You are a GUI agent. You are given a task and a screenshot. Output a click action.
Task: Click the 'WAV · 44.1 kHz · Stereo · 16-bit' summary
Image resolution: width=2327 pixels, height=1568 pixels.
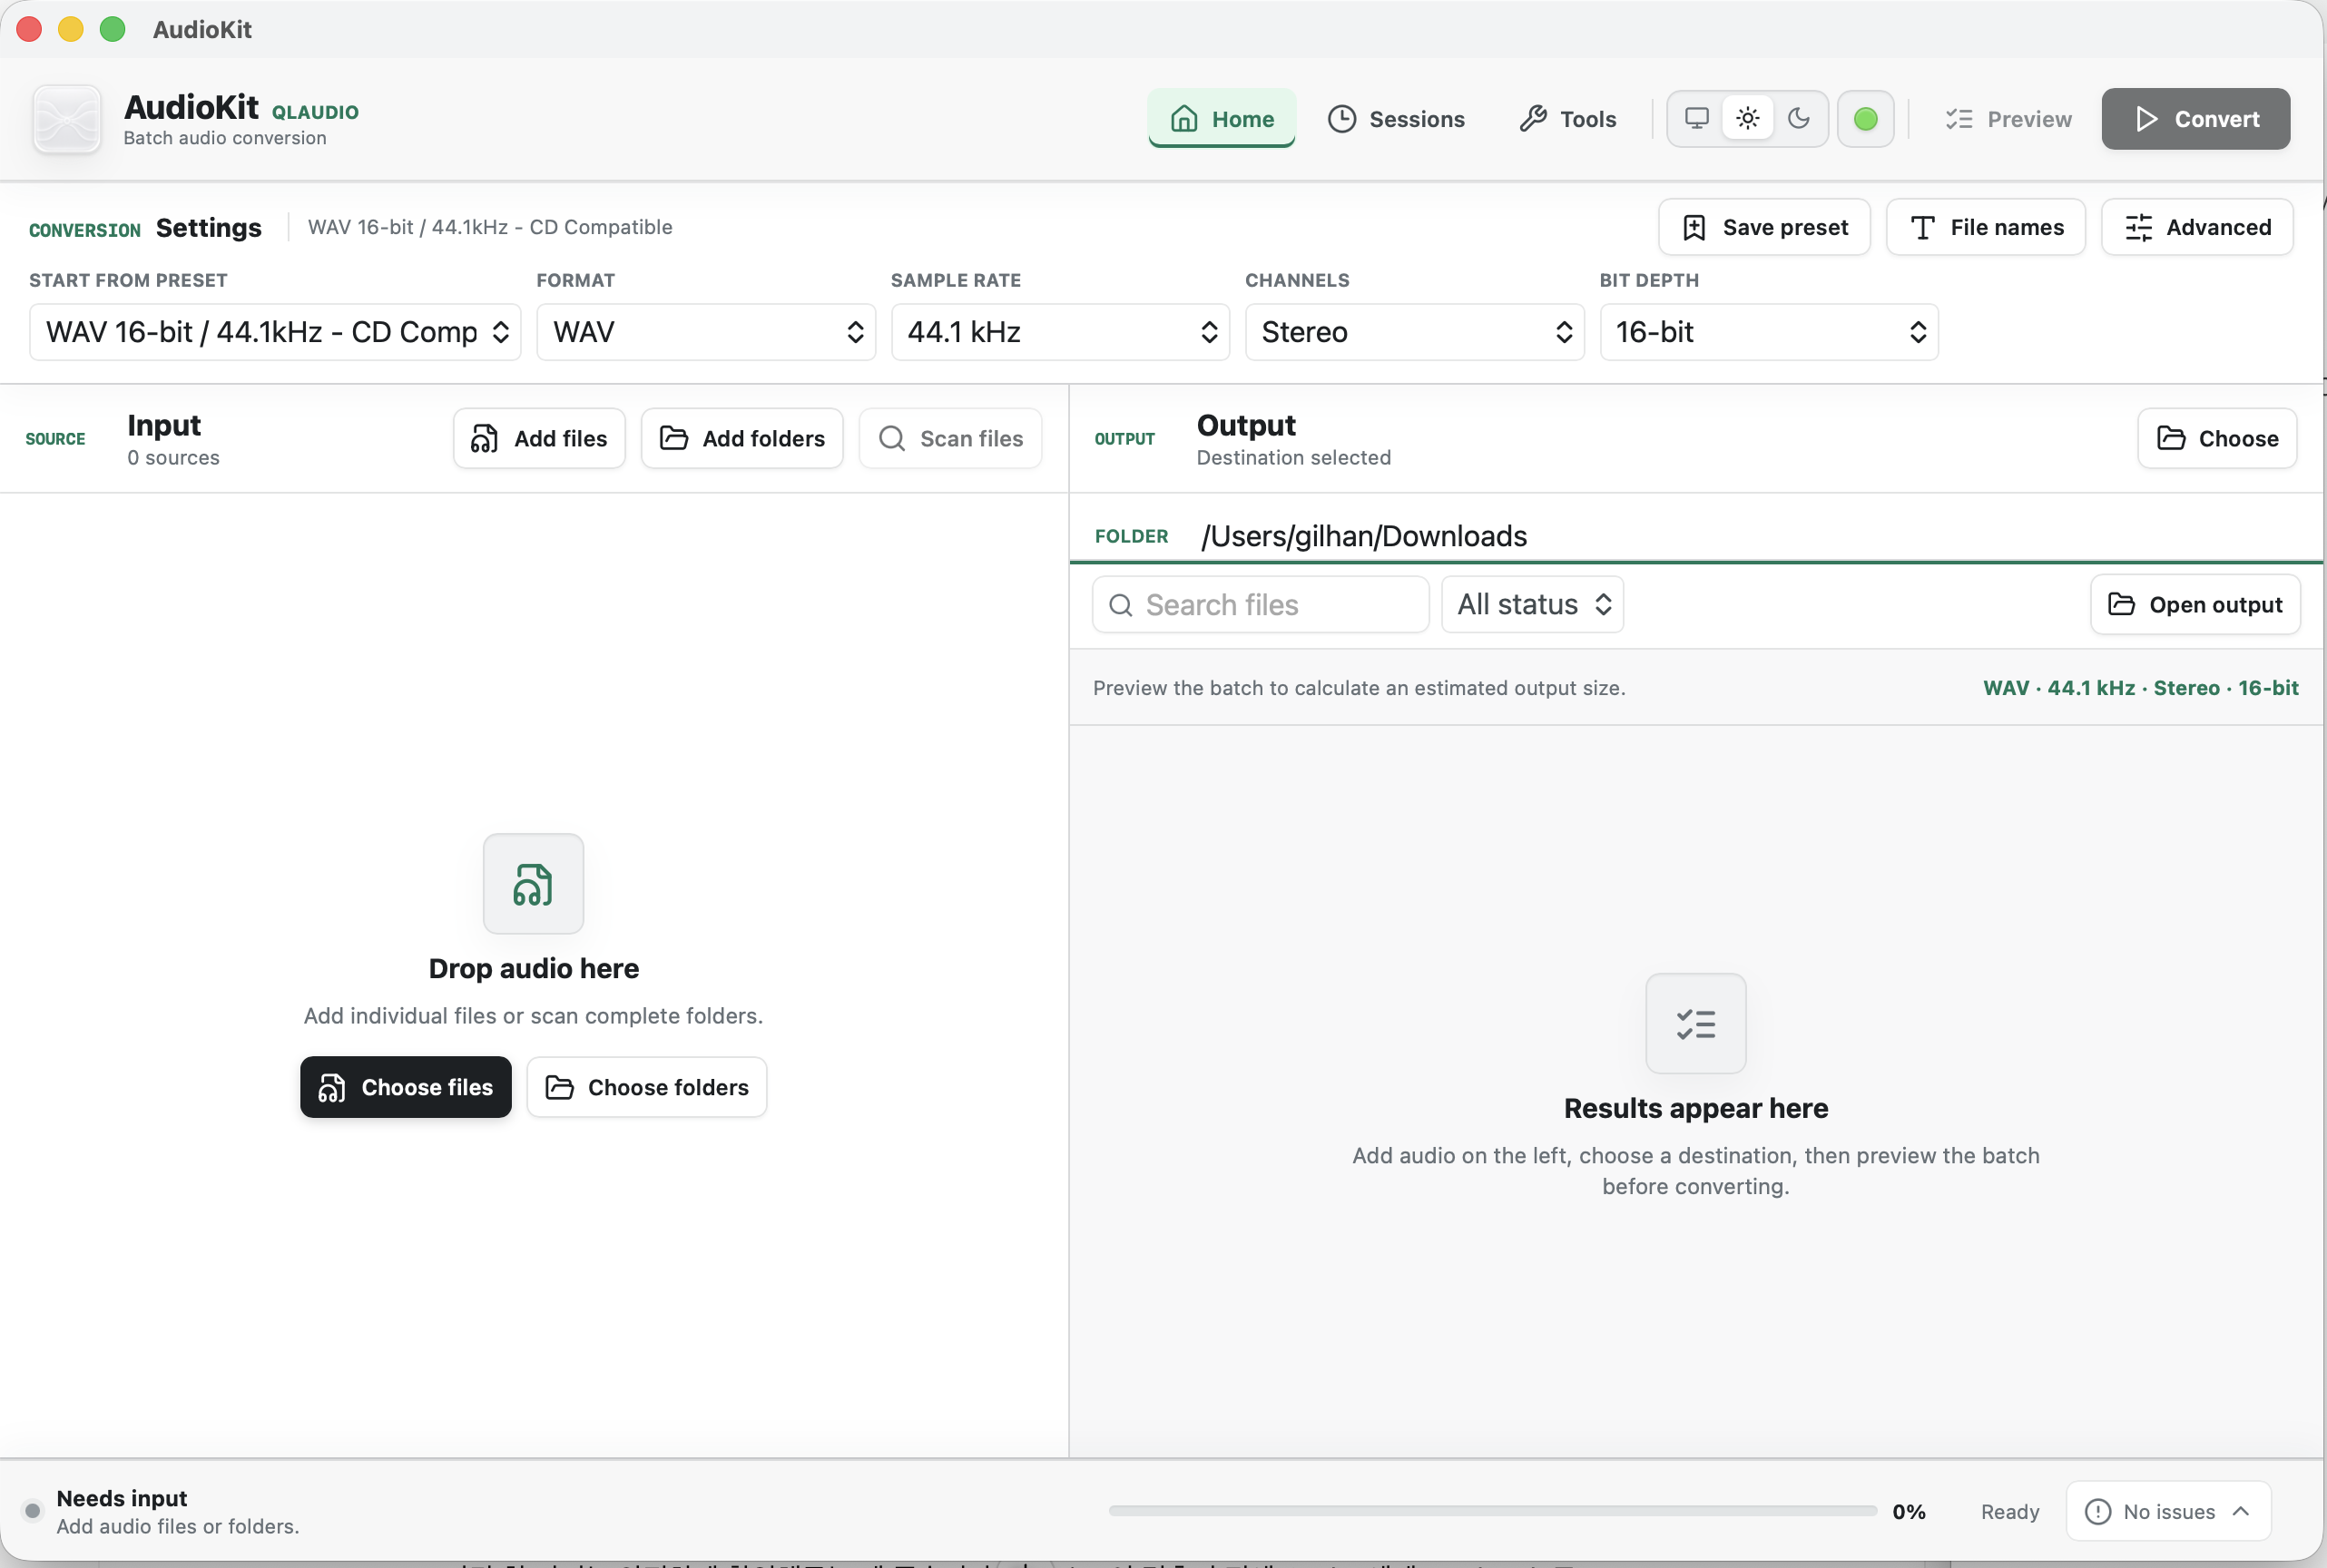click(2141, 688)
